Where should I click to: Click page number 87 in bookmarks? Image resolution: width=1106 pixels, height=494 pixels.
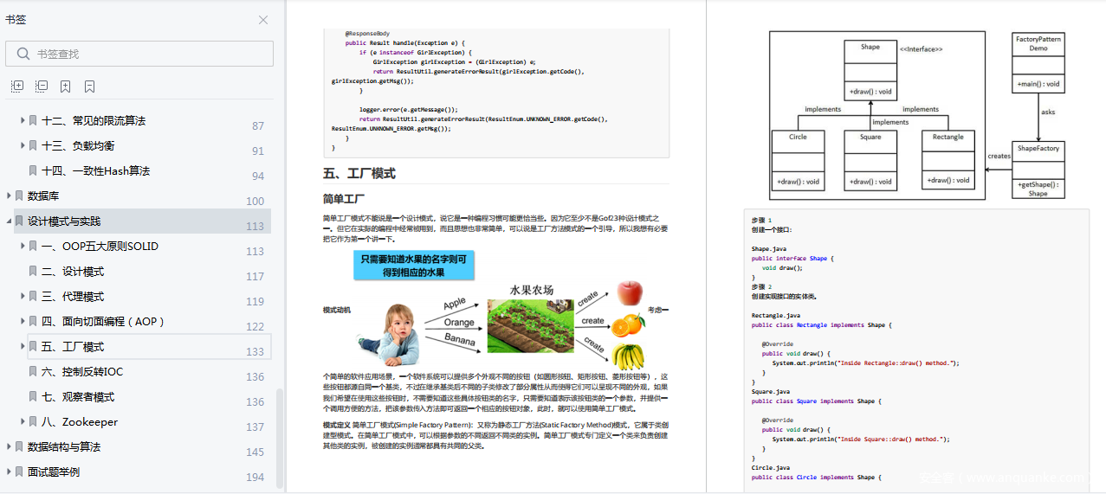point(258,125)
